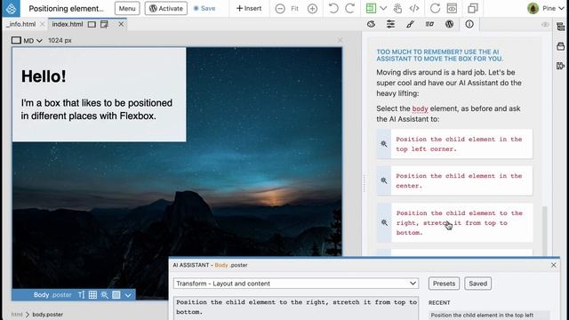
Task: Click the tutorial panel vertical scrollbar
Action: coord(544,230)
